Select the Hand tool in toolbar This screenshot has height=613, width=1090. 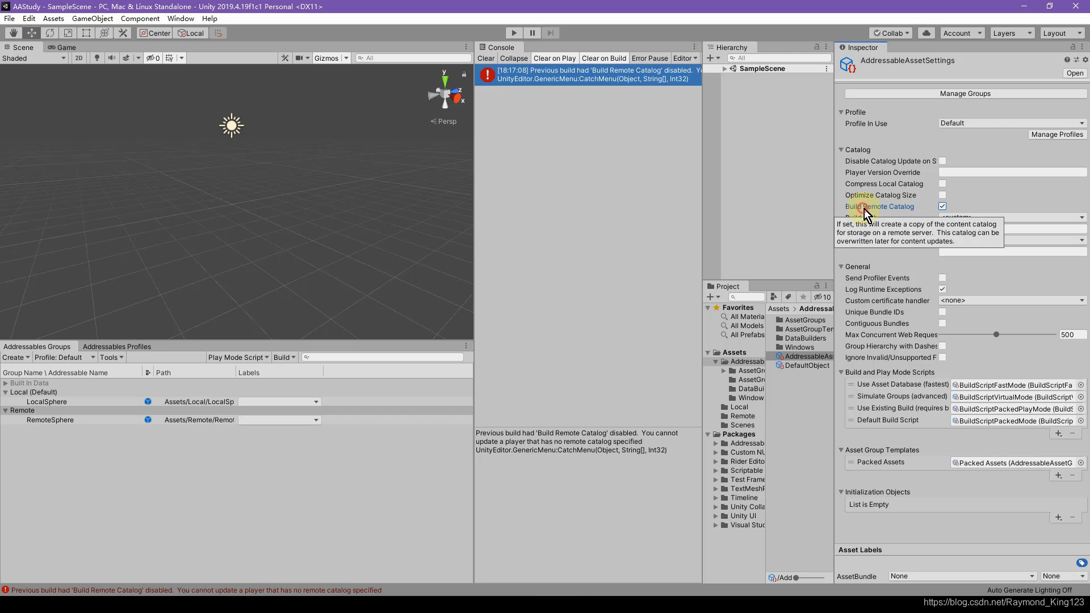click(x=13, y=33)
